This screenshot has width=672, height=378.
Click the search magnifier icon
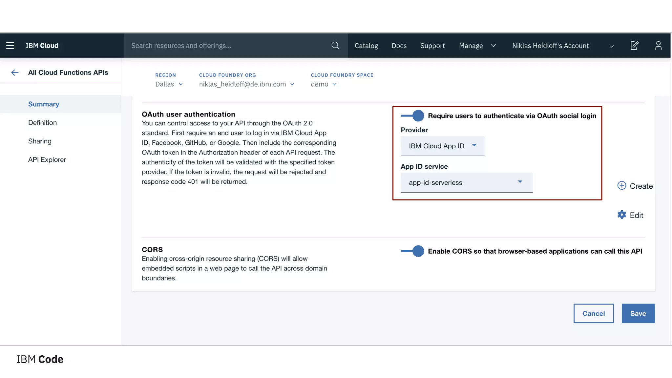pyautogui.click(x=335, y=46)
